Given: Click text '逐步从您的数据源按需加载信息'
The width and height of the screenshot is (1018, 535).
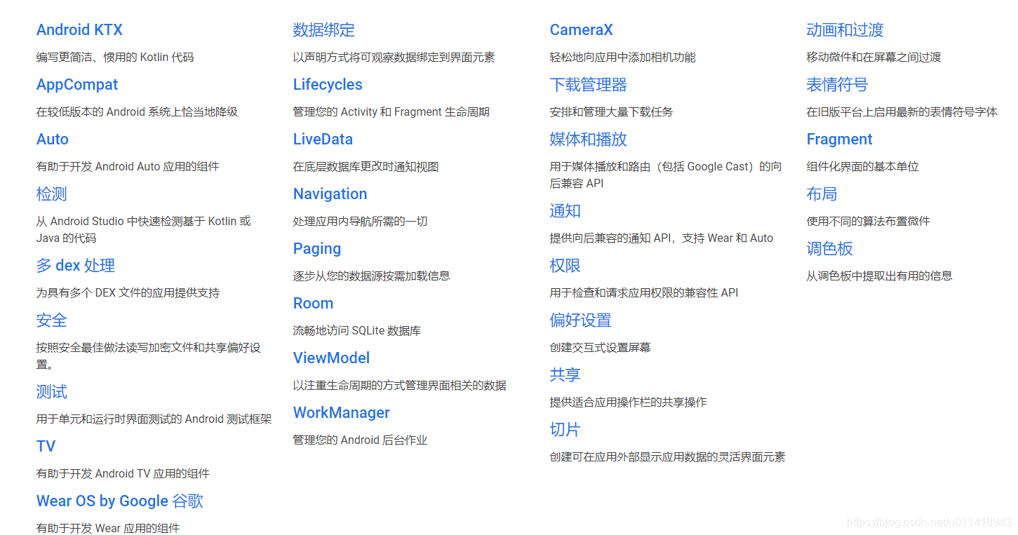Looking at the screenshot, I should [x=372, y=276].
